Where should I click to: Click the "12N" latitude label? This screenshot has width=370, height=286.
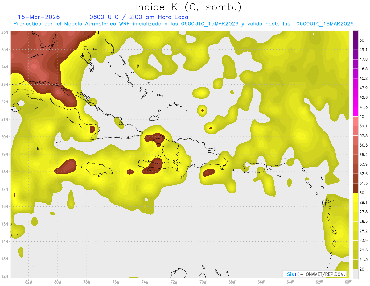coord(5,276)
